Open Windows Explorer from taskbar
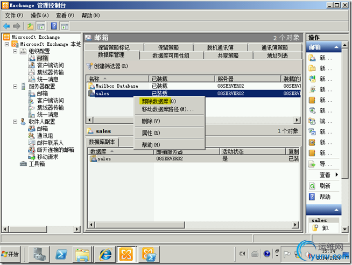This screenshot has height=265, width=352. [x=82, y=255]
